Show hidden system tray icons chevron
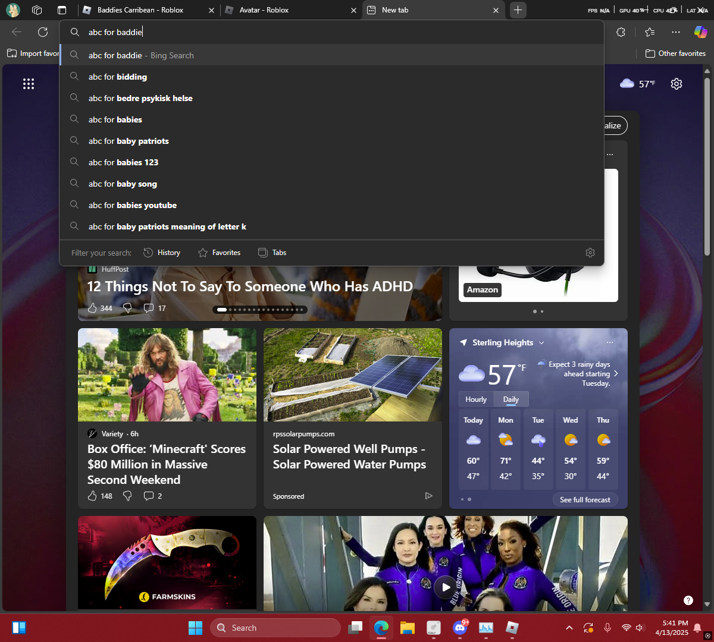 pyautogui.click(x=569, y=628)
